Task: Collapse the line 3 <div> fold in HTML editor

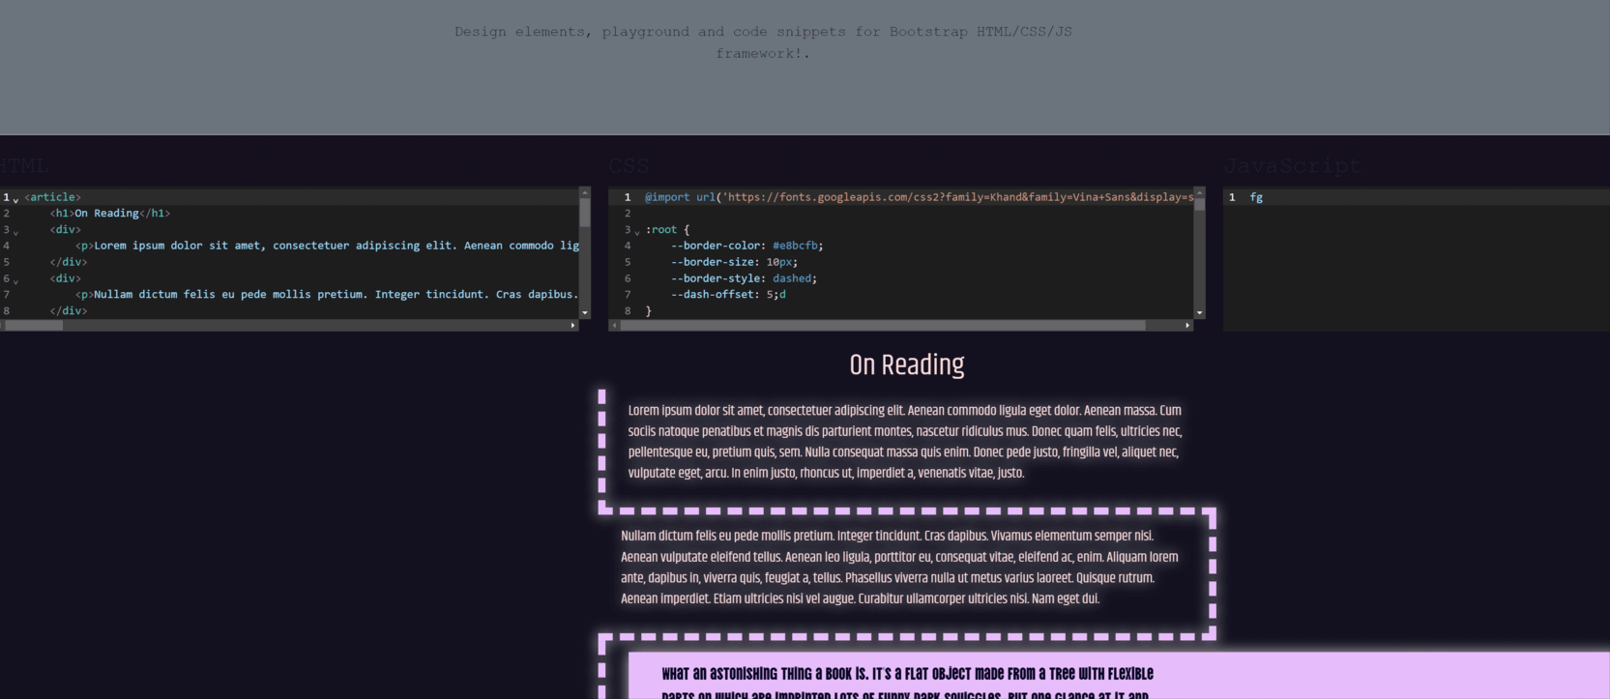Action: point(16,231)
